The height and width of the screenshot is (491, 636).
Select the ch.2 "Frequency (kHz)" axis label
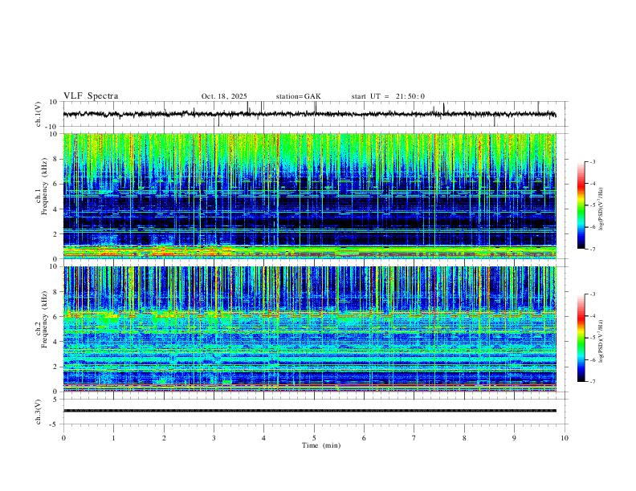click(44, 319)
